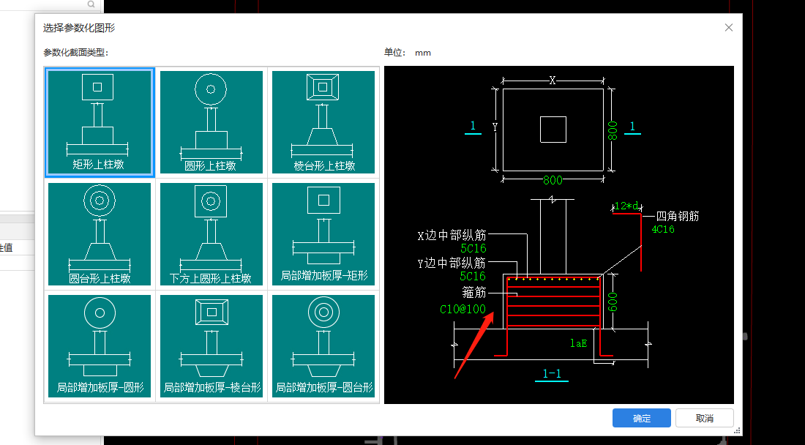Pick the 局部增加板厚-矩形 shape
Viewport: 805px width, 445px height.
click(x=323, y=234)
